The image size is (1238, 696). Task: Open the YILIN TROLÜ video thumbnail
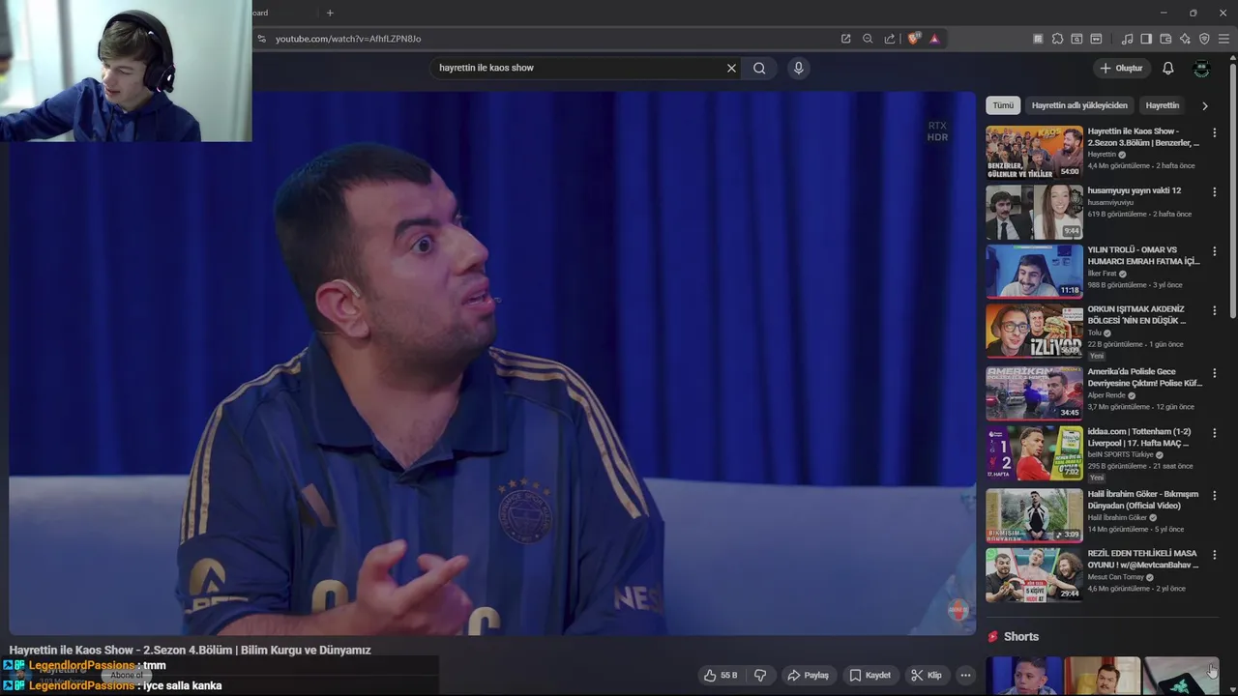click(1034, 271)
